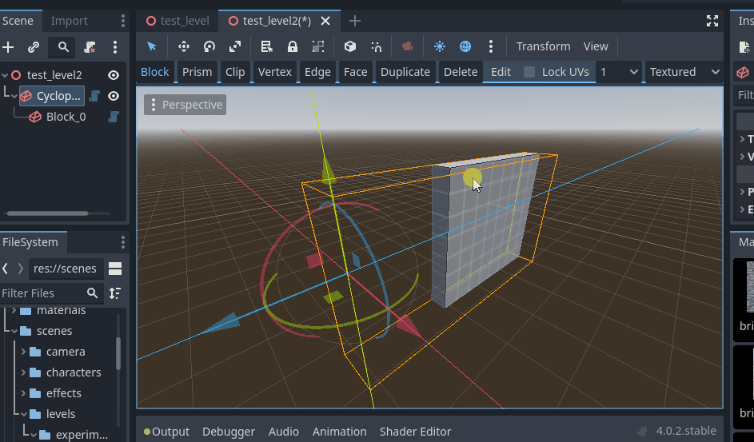Open the Textured display mode dropdown
Image resolution: width=754 pixels, height=442 pixels.
tap(684, 72)
